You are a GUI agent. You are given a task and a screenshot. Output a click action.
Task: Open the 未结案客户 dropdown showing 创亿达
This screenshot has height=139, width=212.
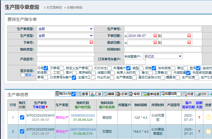tap(163, 56)
